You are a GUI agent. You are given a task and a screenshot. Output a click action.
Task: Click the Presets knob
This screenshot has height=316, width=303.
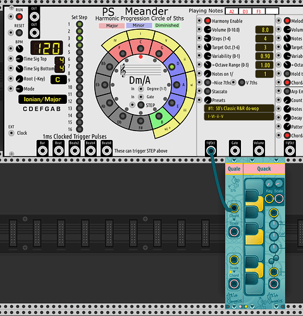[207, 100]
